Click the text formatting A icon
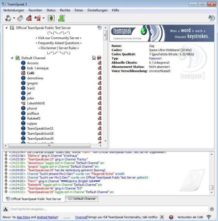218x221 pixels. click(5, 209)
